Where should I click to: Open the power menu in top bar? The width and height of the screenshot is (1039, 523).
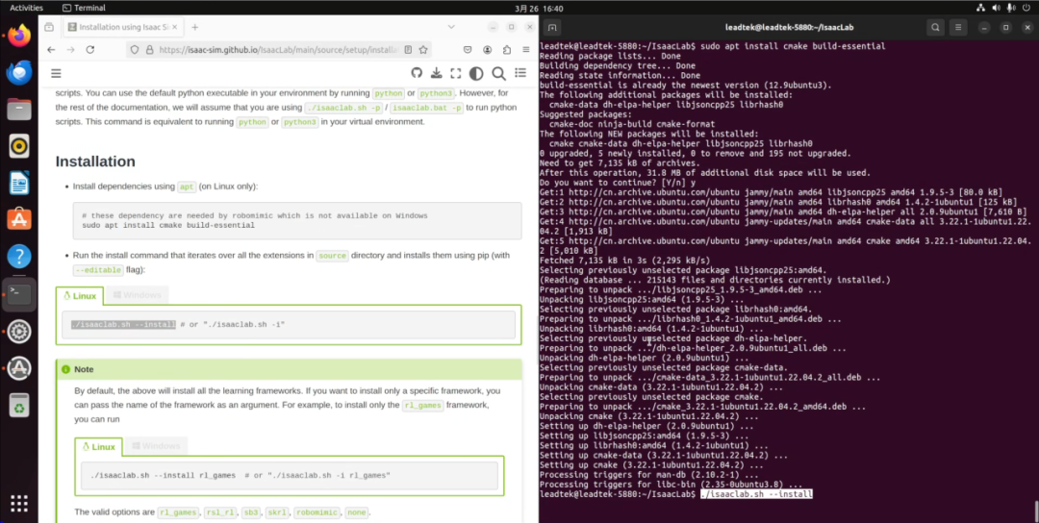click(x=1026, y=8)
